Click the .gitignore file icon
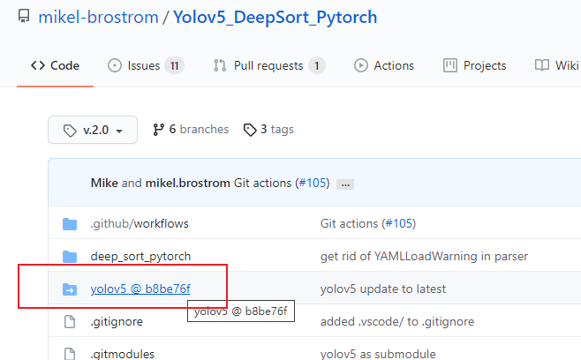The height and width of the screenshot is (360, 581). tap(70, 322)
